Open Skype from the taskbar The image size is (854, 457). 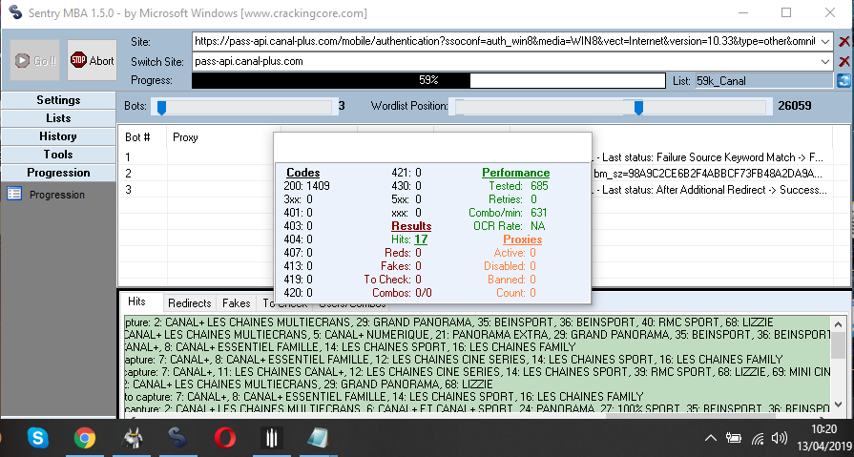pos(37,437)
